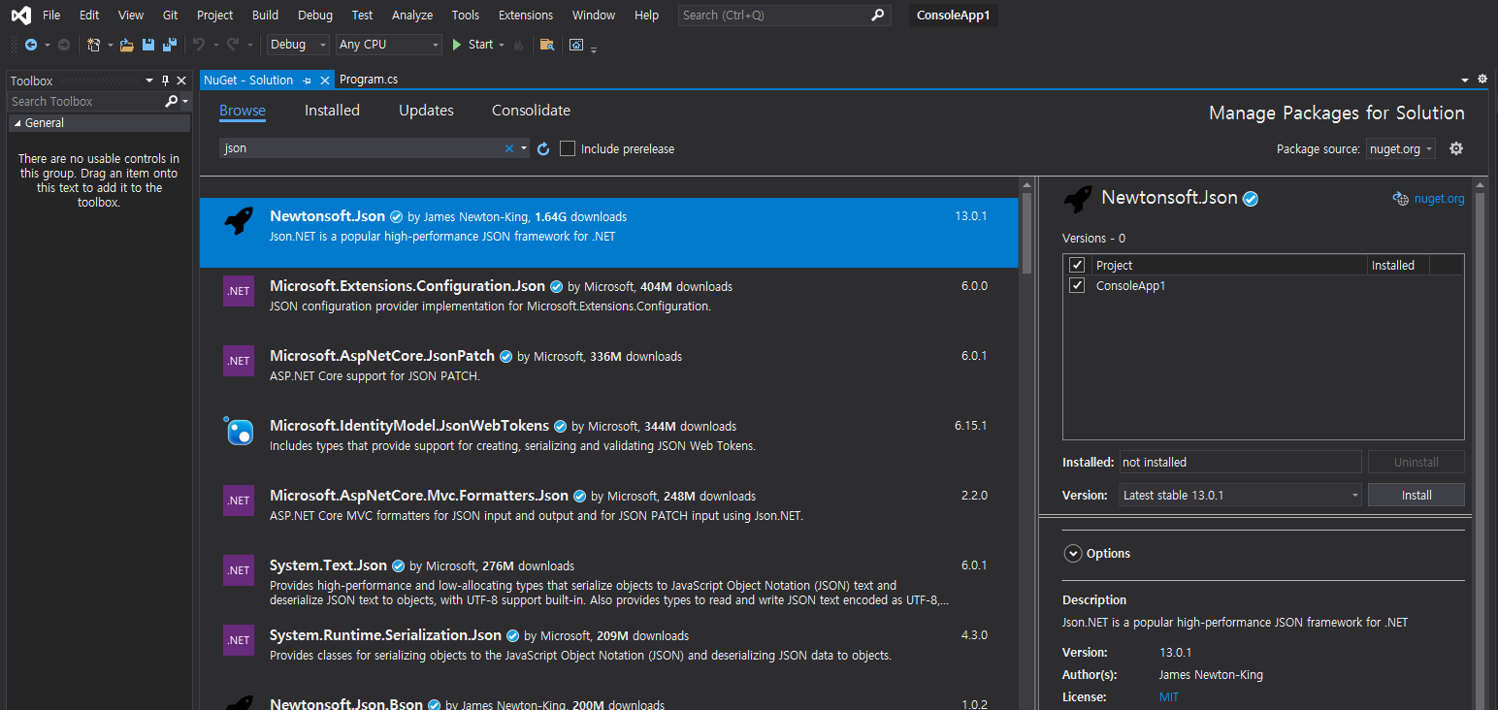The image size is (1498, 710).
Task: Click the Hot Reload flame icon
Action: (518, 45)
